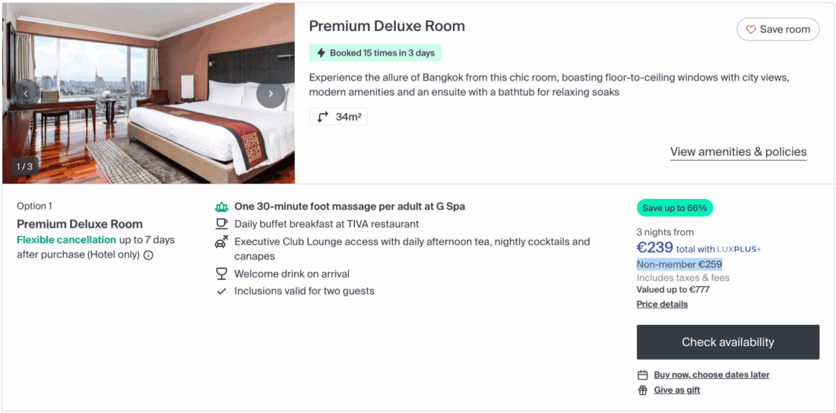Open the Price details link

tap(662, 304)
